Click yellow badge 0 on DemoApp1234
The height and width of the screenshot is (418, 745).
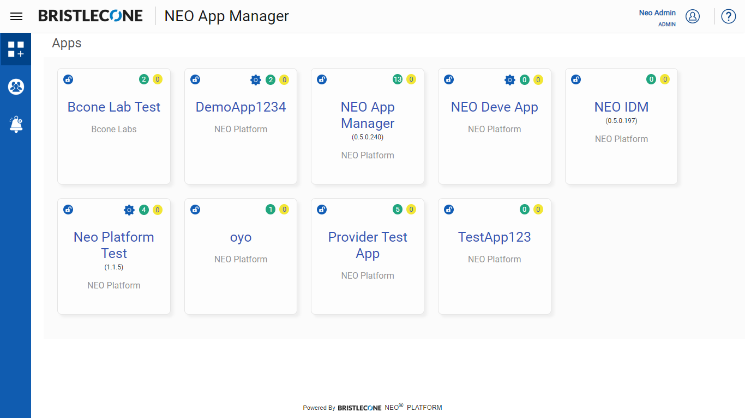pyautogui.click(x=284, y=80)
